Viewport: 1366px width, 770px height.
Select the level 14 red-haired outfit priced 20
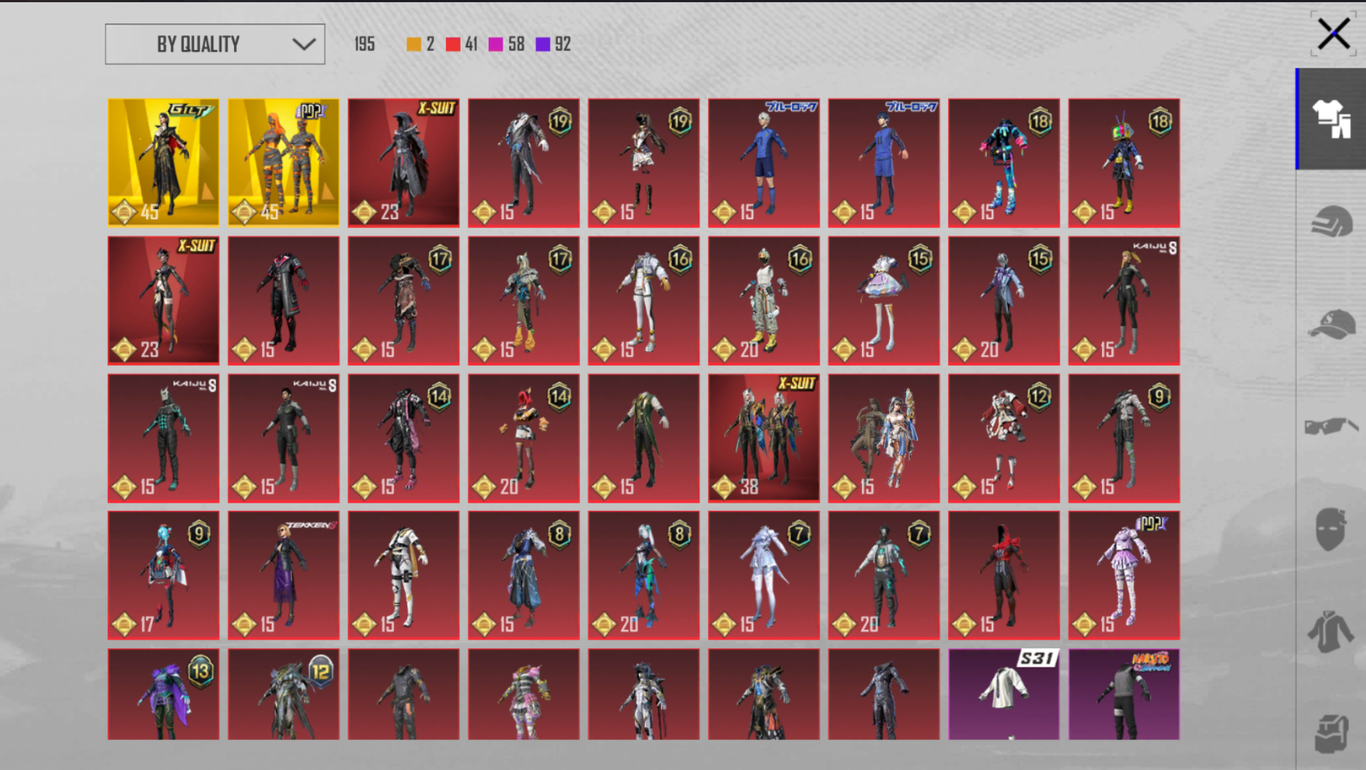point(524,438)
